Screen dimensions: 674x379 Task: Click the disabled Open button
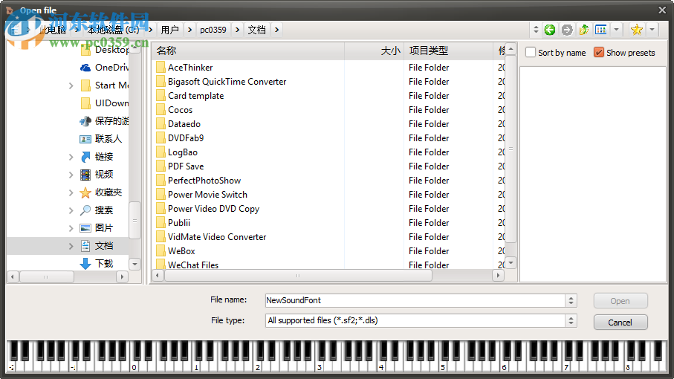tap(620, 301)
